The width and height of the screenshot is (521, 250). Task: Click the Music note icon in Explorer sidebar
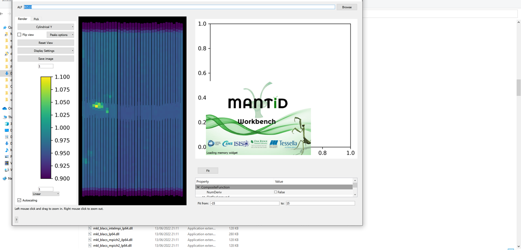coord(6,150)
